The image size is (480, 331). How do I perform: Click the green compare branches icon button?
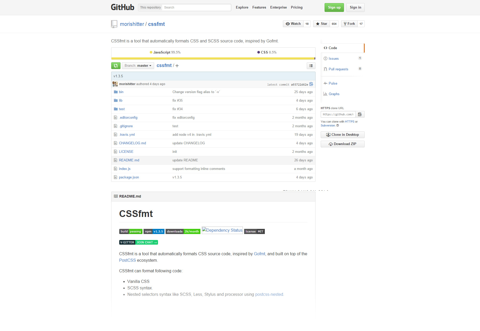coord(116,66)
